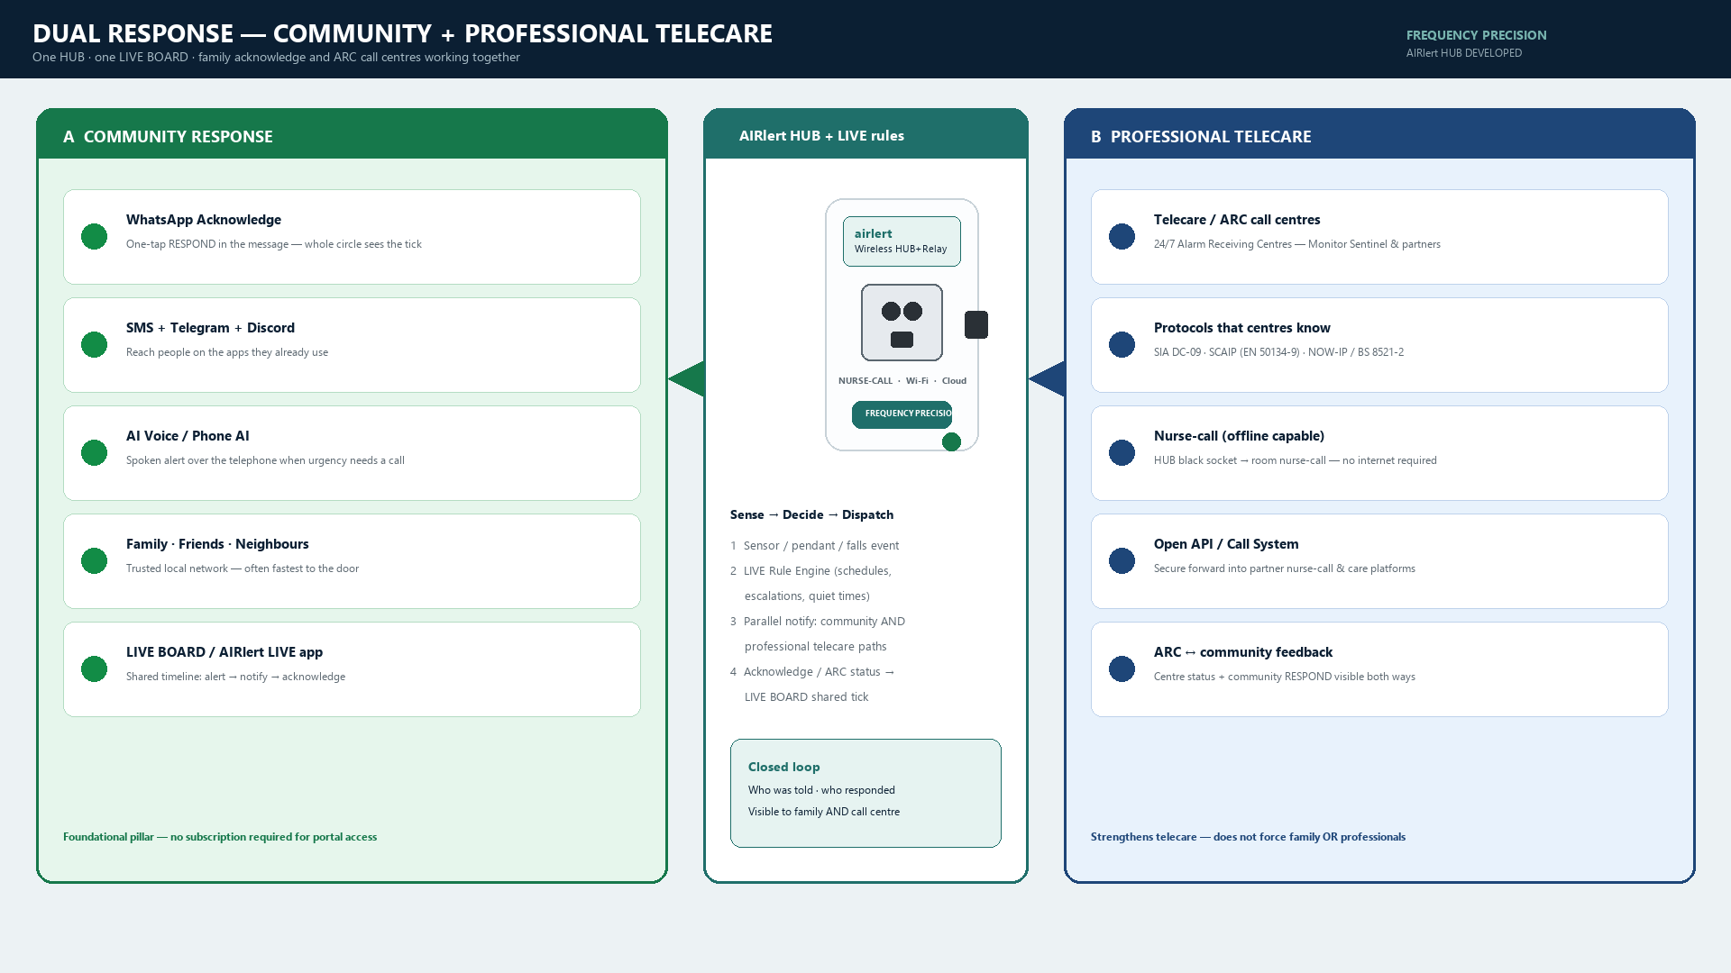Select the ARC ↔ community feedback heading
The height and width of the screenshot is (973, 1731).
point(1243,652)
